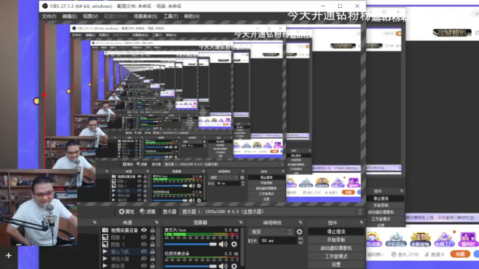The height and width of the screenshot is (269, 479).
Task: Toggle the lock on front 图像 3 source
Action: click(x=153, y=237)
